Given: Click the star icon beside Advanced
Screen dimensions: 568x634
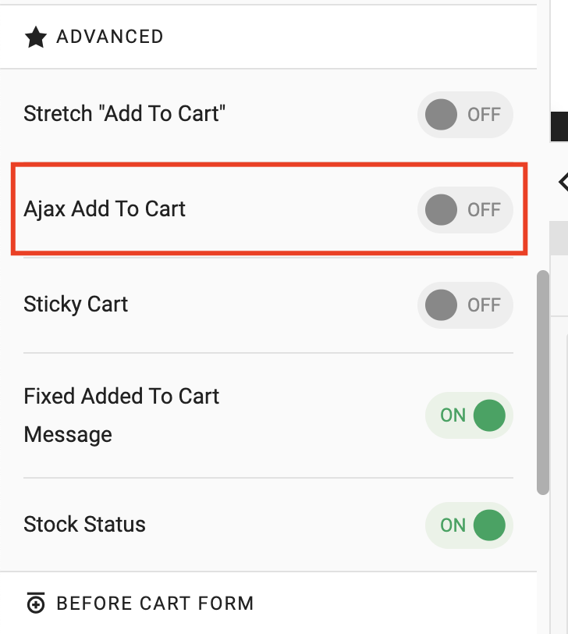Looking at the screenshot, I should (x=36, y=37).
